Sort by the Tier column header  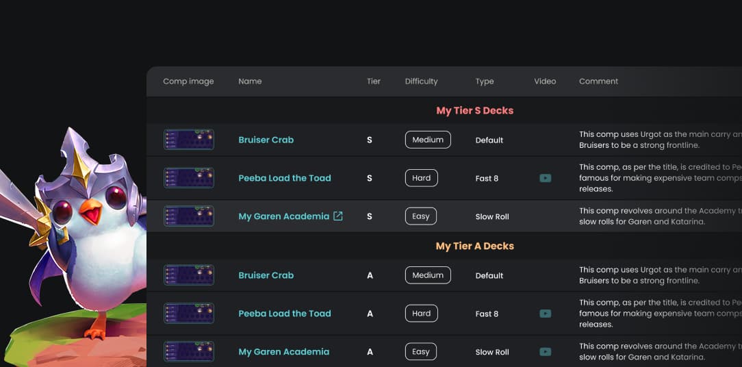tap(373, 81)
